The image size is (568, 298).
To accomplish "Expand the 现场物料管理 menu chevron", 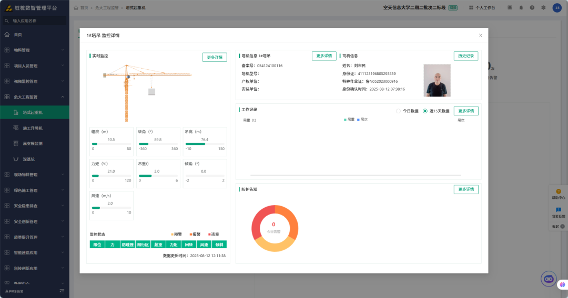I will pos(63,175).
